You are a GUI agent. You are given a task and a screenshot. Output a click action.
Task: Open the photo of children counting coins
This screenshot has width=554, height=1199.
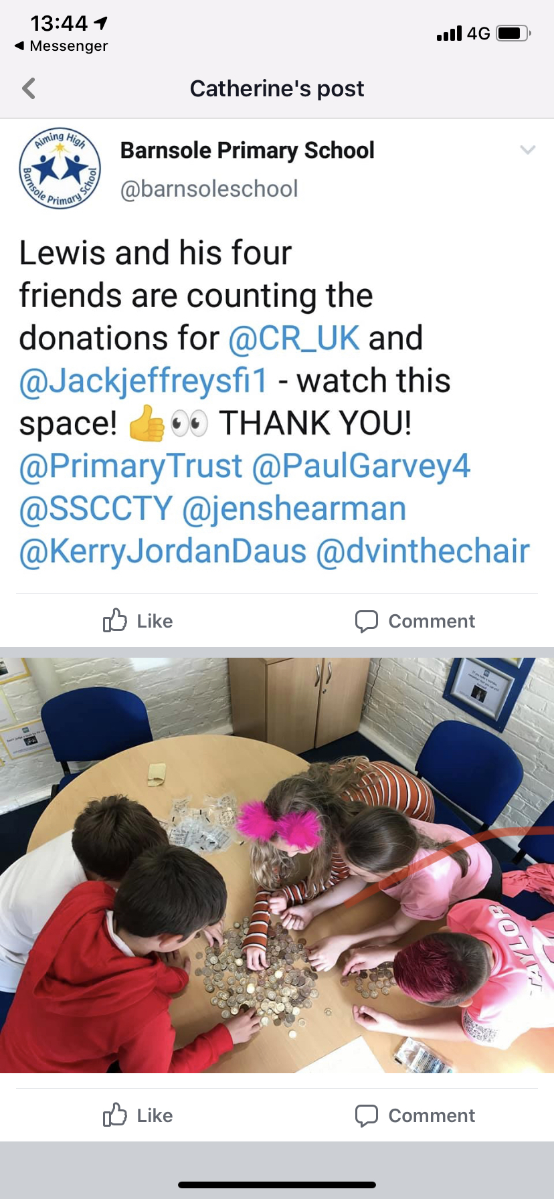pyautogui.click(x=277, y=865)
